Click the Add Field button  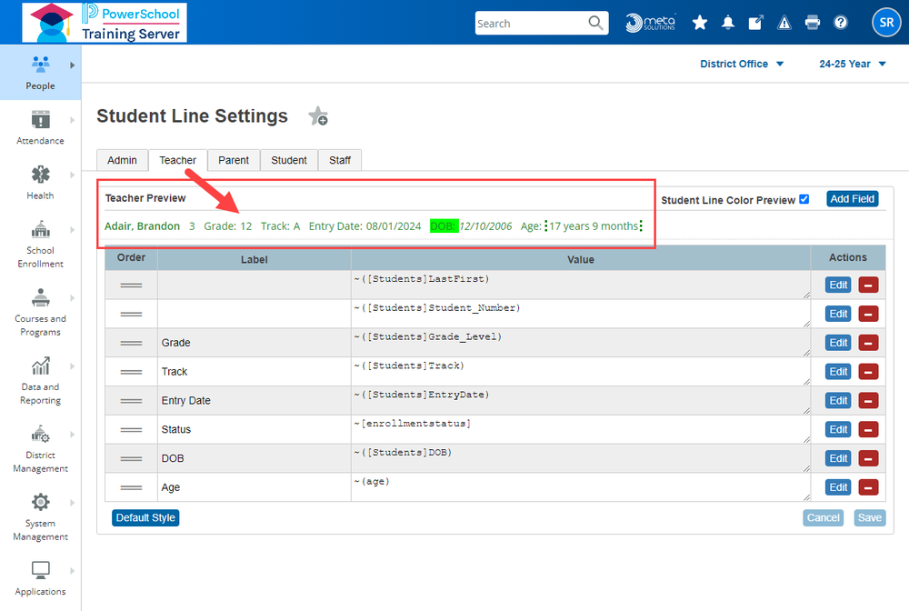click(x=853, y=199)
